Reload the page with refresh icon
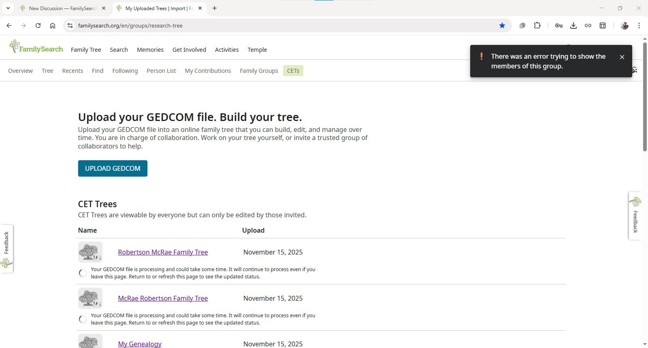Image resolution: width=648 pixels, height=348 pixels. [x=38, y=25]
